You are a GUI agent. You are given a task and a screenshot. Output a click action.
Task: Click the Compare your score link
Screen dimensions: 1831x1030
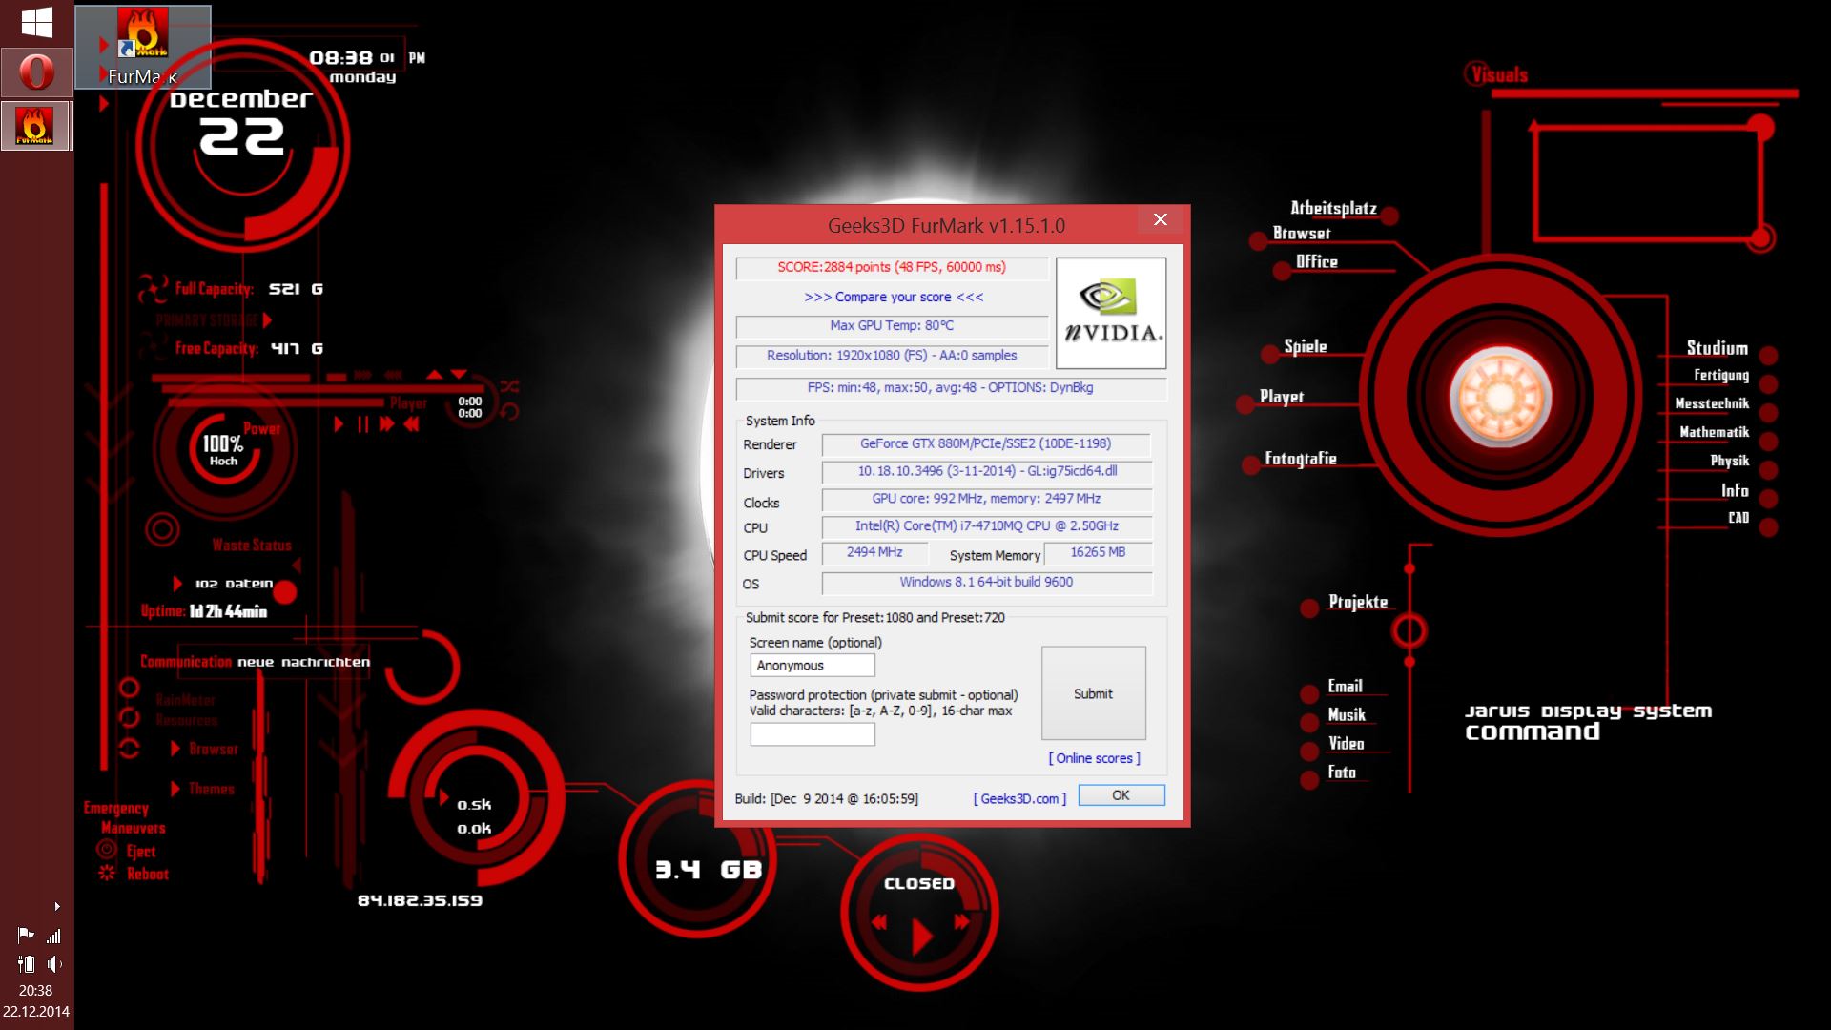click(x=893, y=297)
